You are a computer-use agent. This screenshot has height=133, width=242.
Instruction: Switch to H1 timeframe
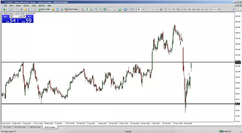(202, 9)
